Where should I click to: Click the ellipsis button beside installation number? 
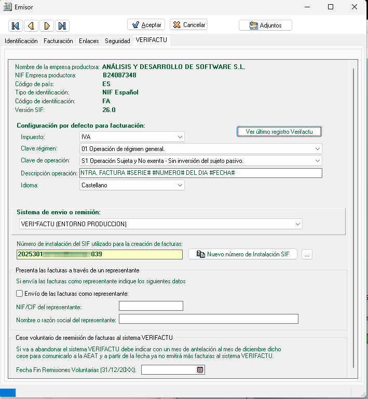(x=307, y=254)
